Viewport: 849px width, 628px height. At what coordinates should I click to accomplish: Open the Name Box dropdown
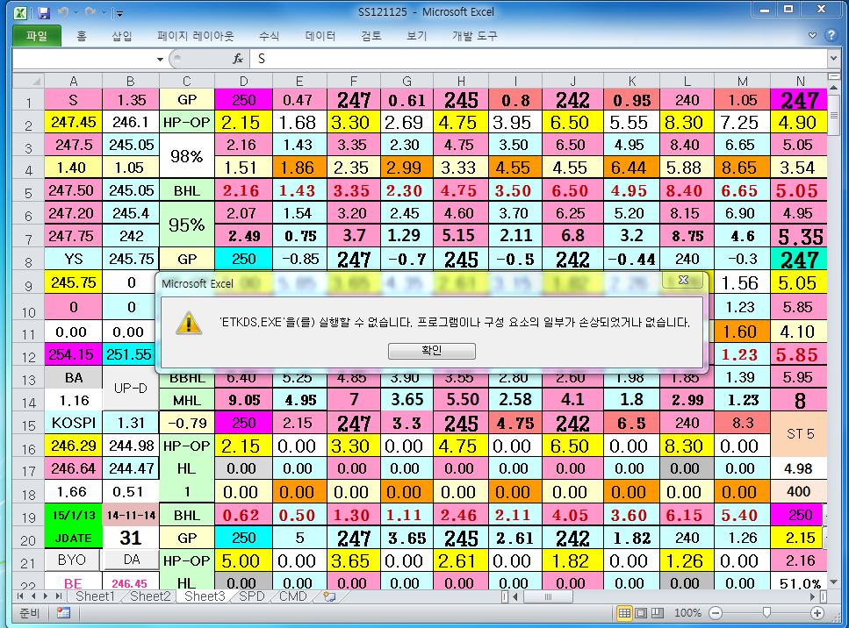(160, 59)
